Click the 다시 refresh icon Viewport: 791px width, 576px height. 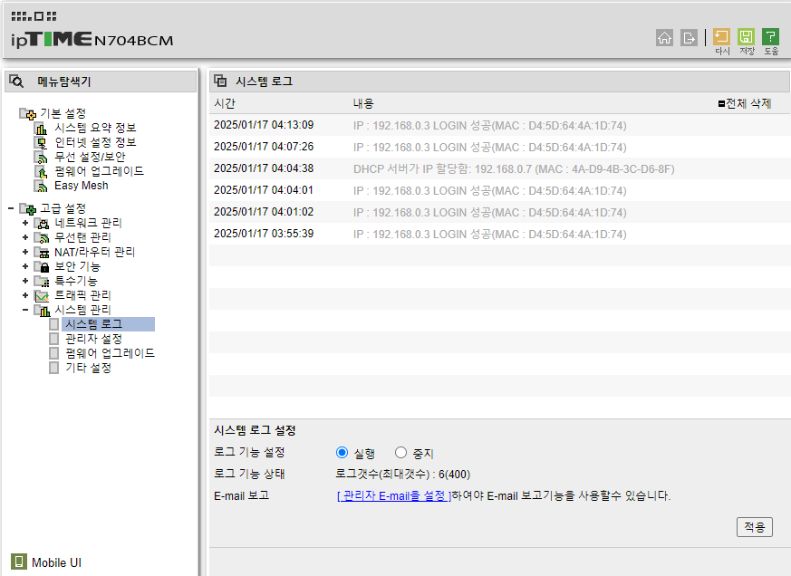pos(721,37)
